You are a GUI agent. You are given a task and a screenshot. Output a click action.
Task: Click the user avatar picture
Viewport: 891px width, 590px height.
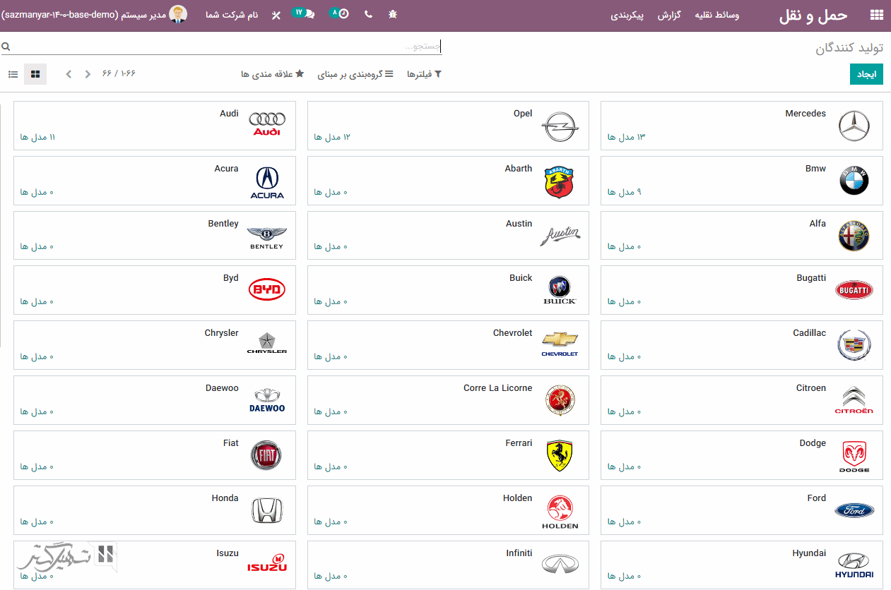179,14
